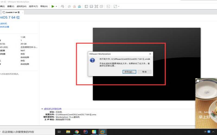Viewport: 217px width, 135px height.
Task: Open the power options arrow beside play button
Action: pyautogui.click(x=56, y=6)
